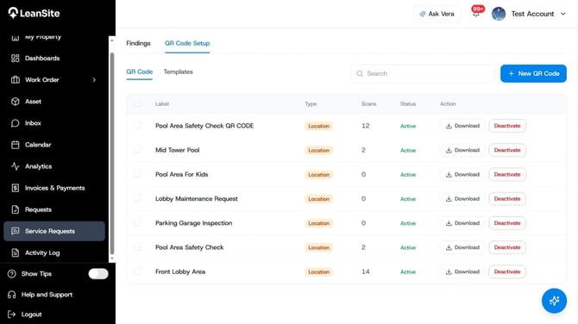
Task: Select the QR Code Setup tab
Action: coord(187,43)
